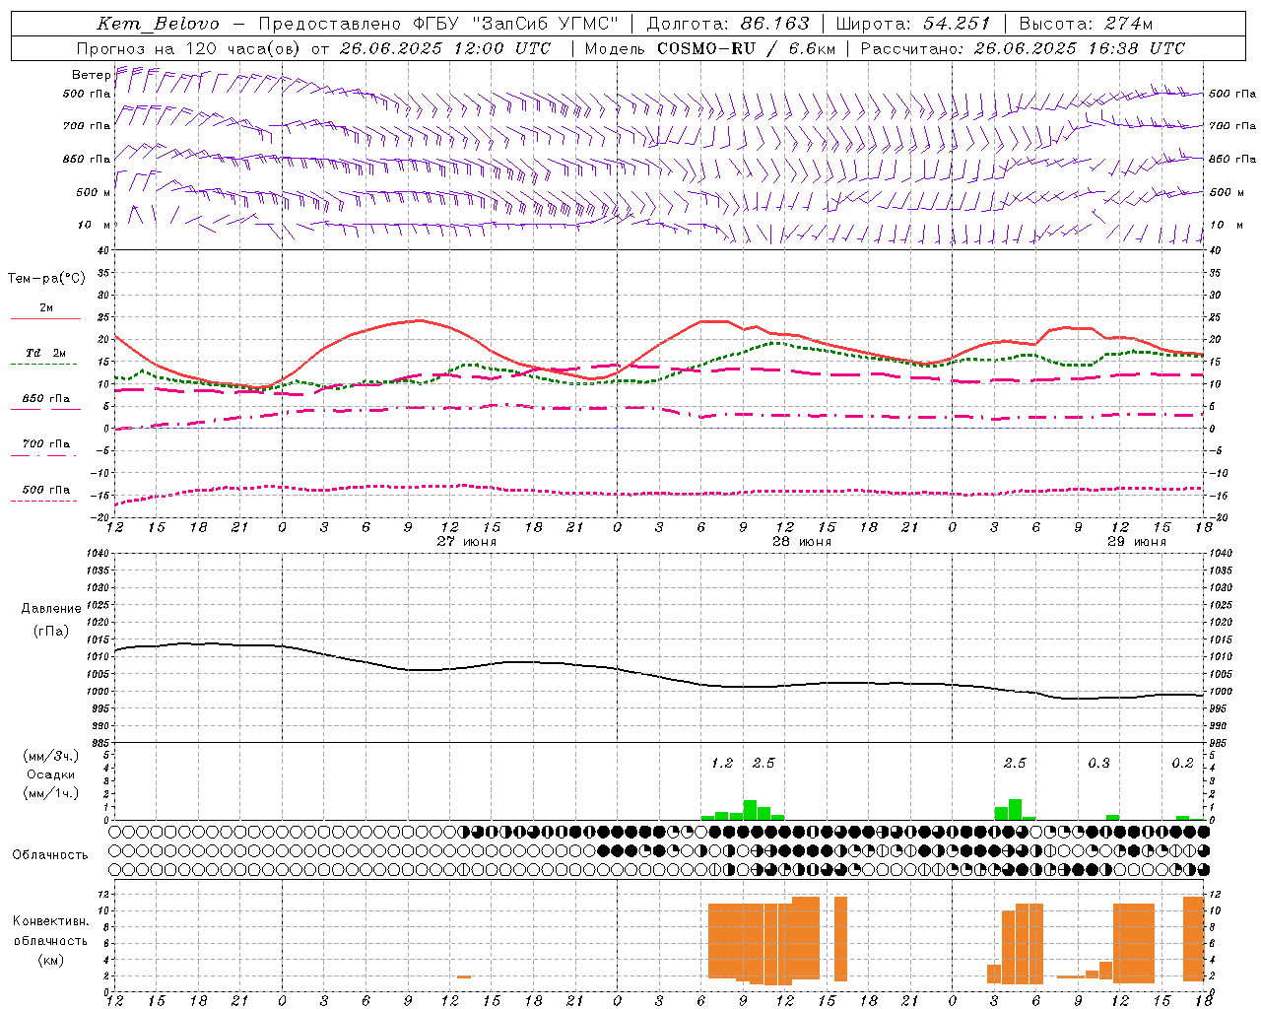Click the 0.3 precipitation total value
Image resolution: width=1261 pixels, height=1009 pixels.
(1098, 763)
